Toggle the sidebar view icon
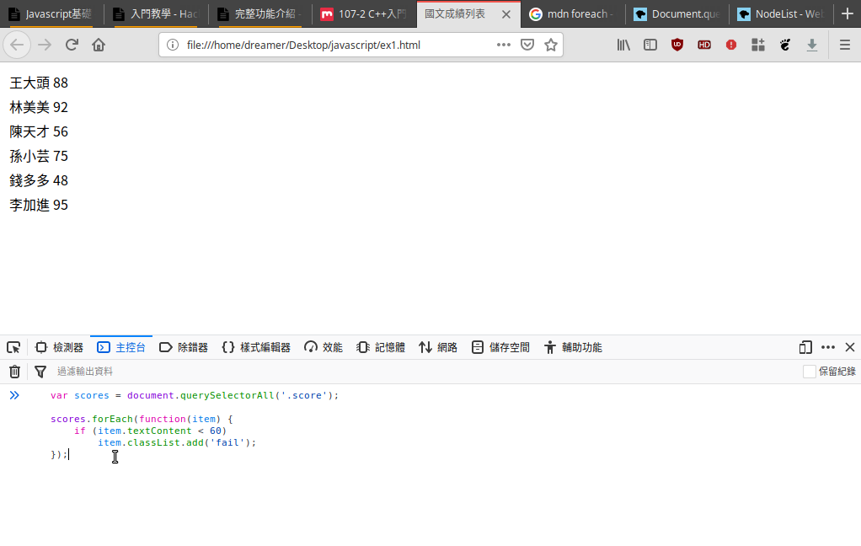 point(650,45)
